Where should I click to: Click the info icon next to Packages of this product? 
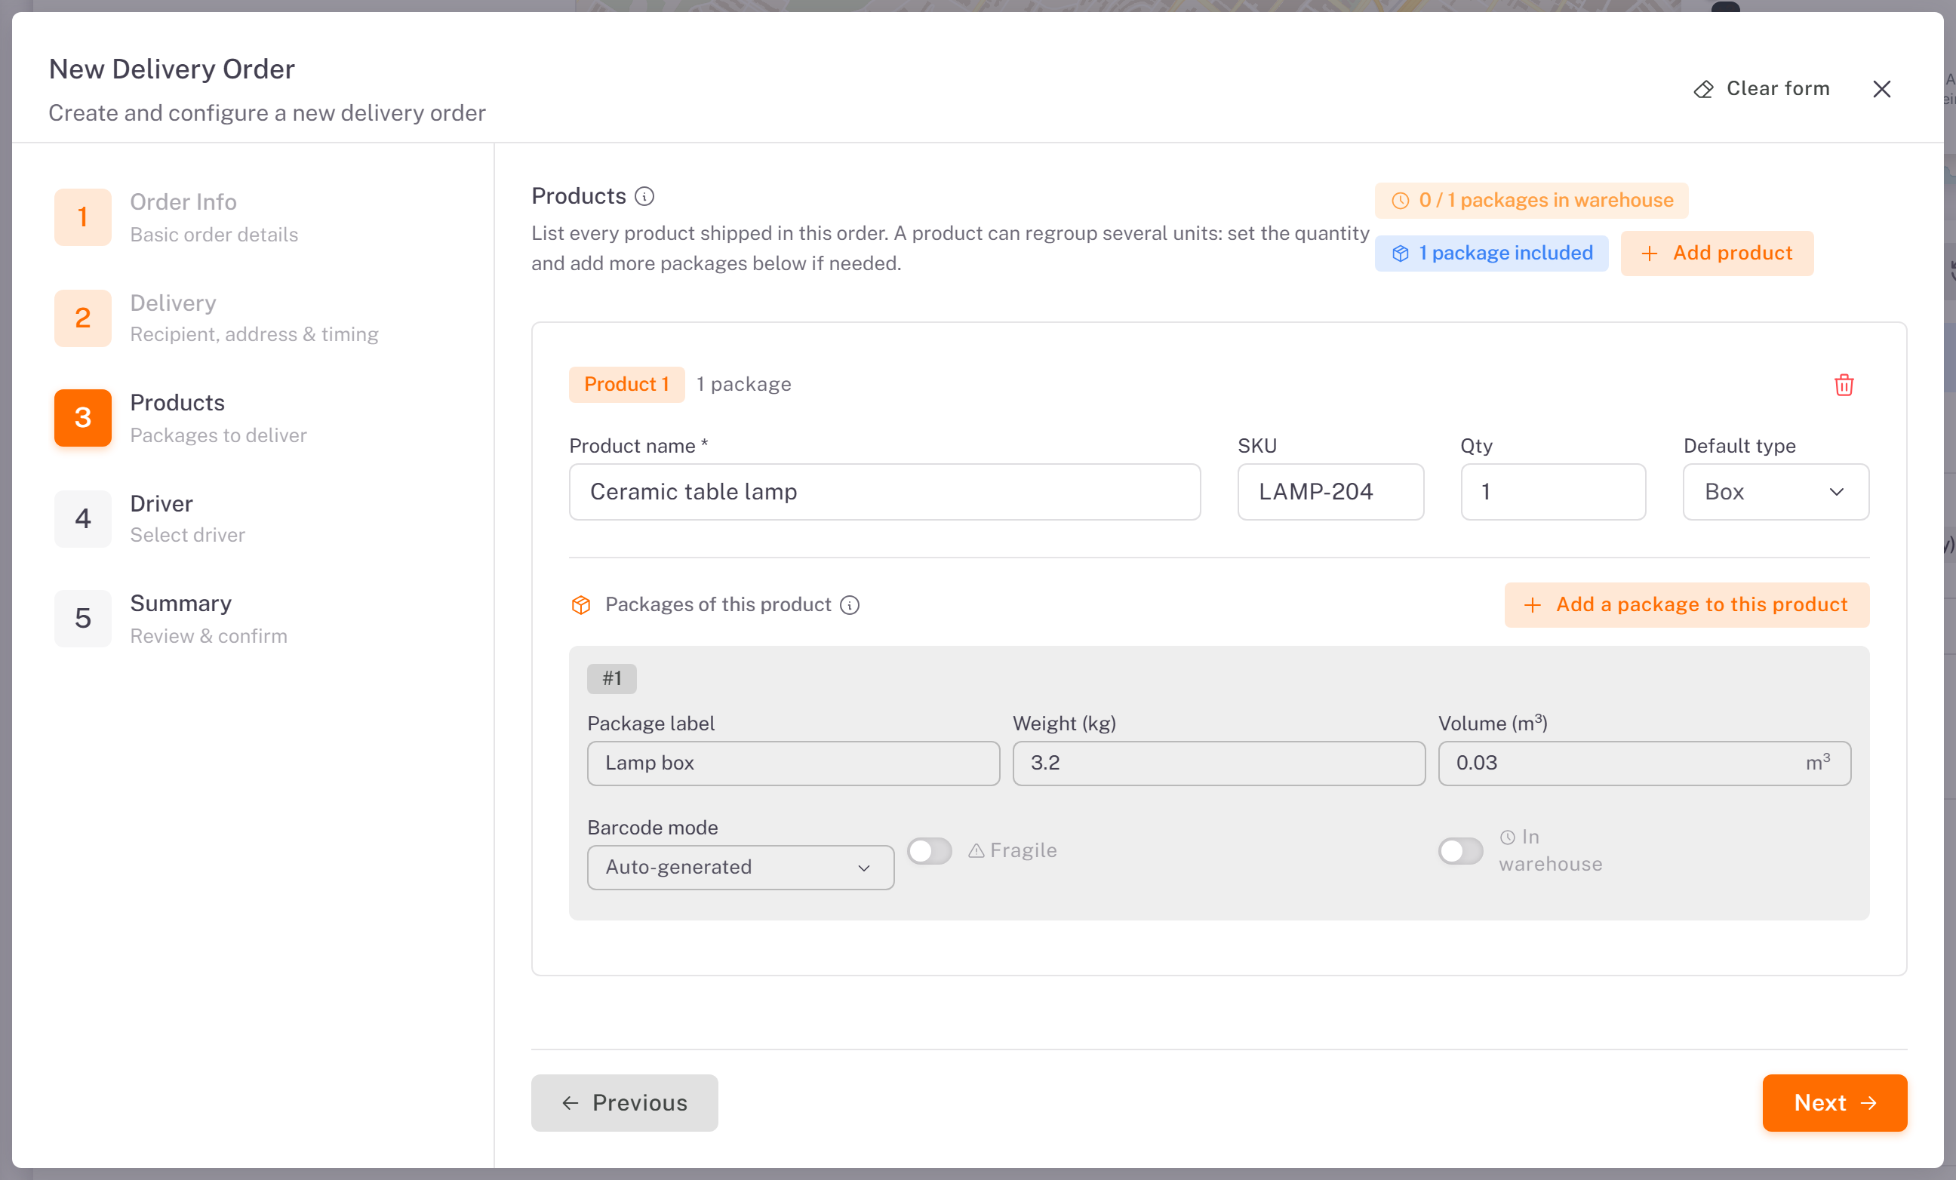click(x=850, y=604)
